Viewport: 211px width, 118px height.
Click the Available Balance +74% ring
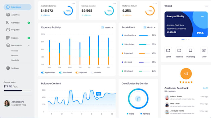[68, 11]
